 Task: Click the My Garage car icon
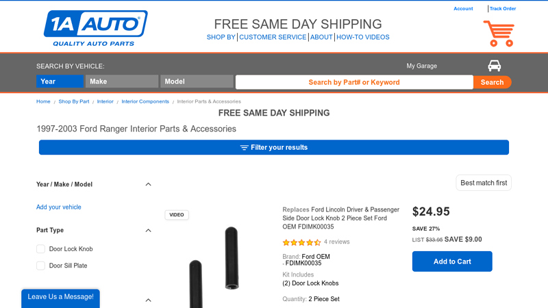(x=494, y=66)
